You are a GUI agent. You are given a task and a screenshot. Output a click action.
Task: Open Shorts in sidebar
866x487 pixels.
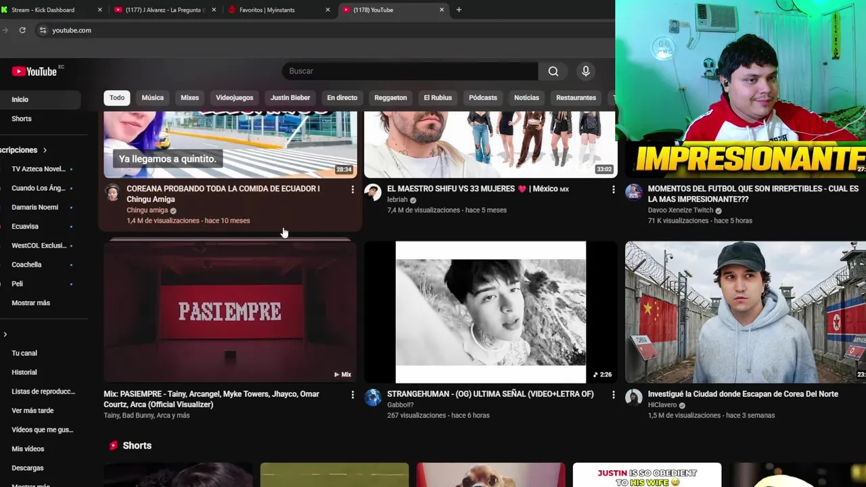[x=21, y=118]
